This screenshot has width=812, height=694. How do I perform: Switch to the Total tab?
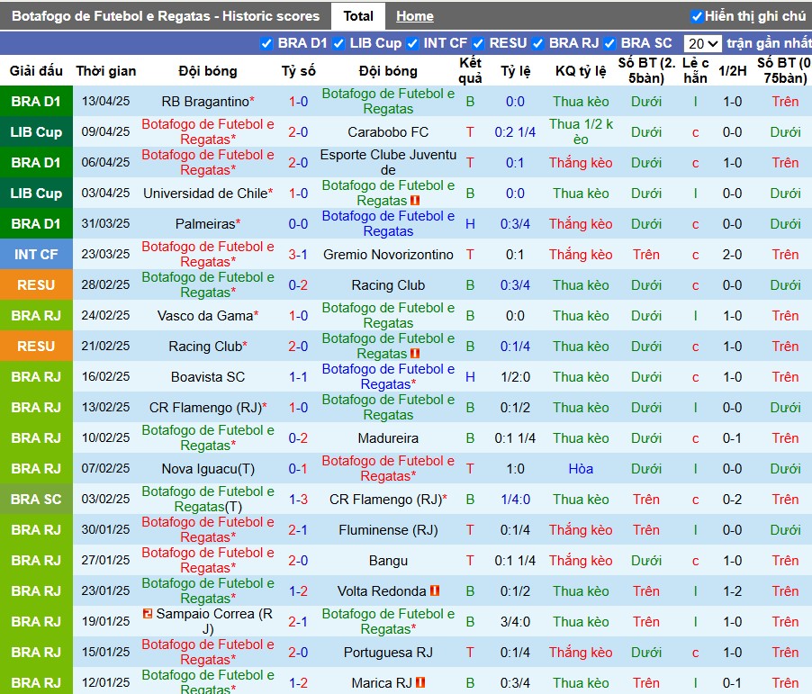[358, 16]
